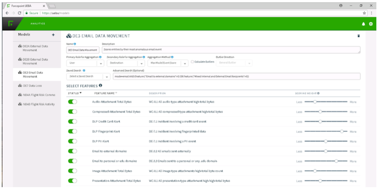Click Saved Search info icon
Image resolution: width=378 pixels, height=189 pixels.
pyautogui.click(x=84, y=71)
